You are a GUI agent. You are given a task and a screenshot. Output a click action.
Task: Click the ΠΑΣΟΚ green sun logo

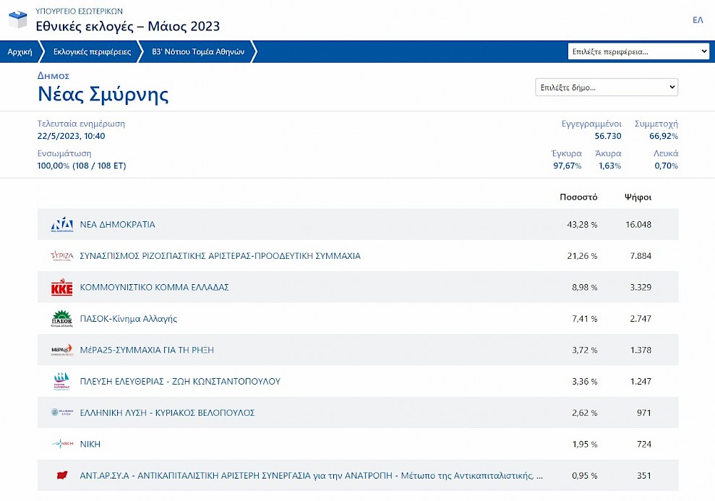(x=62, y=319)
